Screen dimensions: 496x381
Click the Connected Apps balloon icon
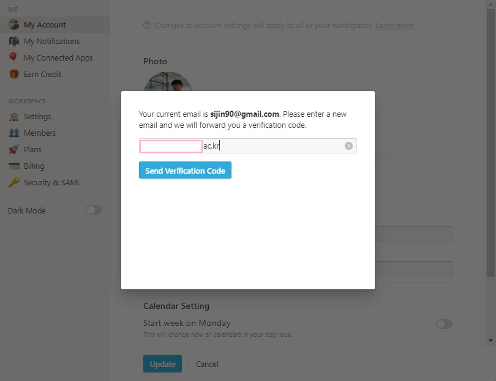coord(13,57)
